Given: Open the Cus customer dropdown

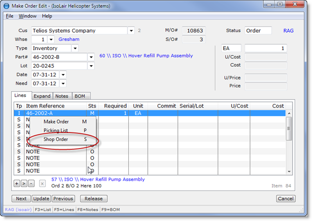Looking at the screenshot, I should click(x=131, y=31).
